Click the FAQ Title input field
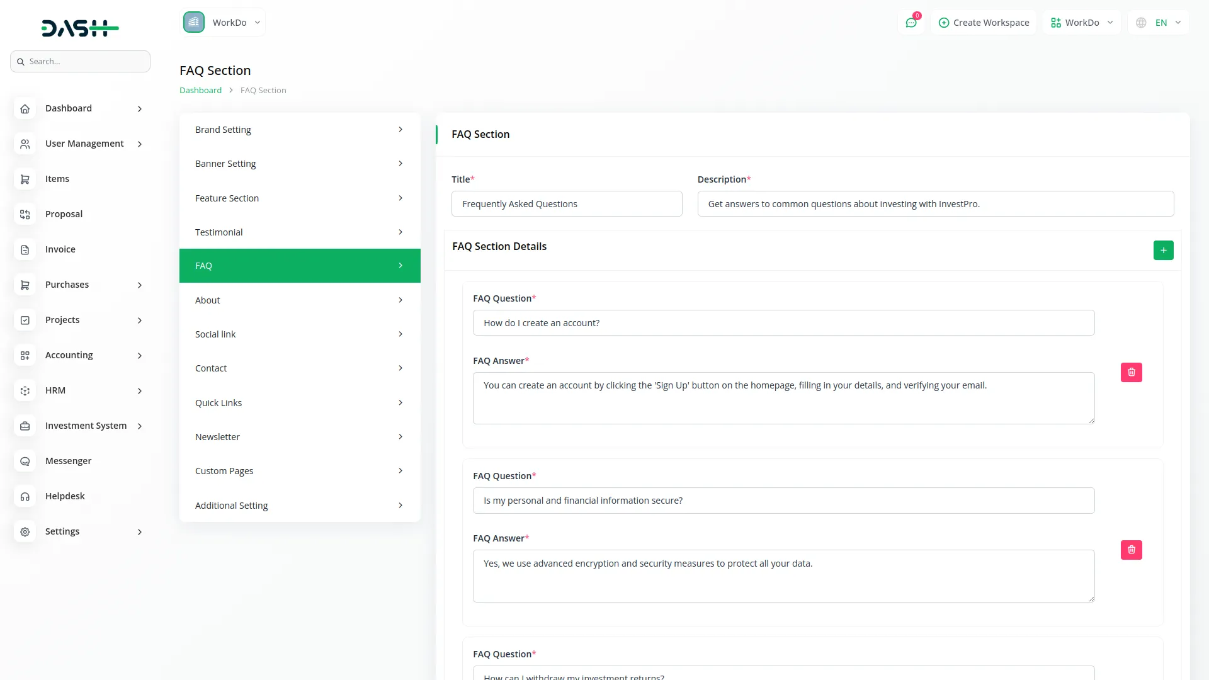The image size is (1209, 680). tap(566, 204)
